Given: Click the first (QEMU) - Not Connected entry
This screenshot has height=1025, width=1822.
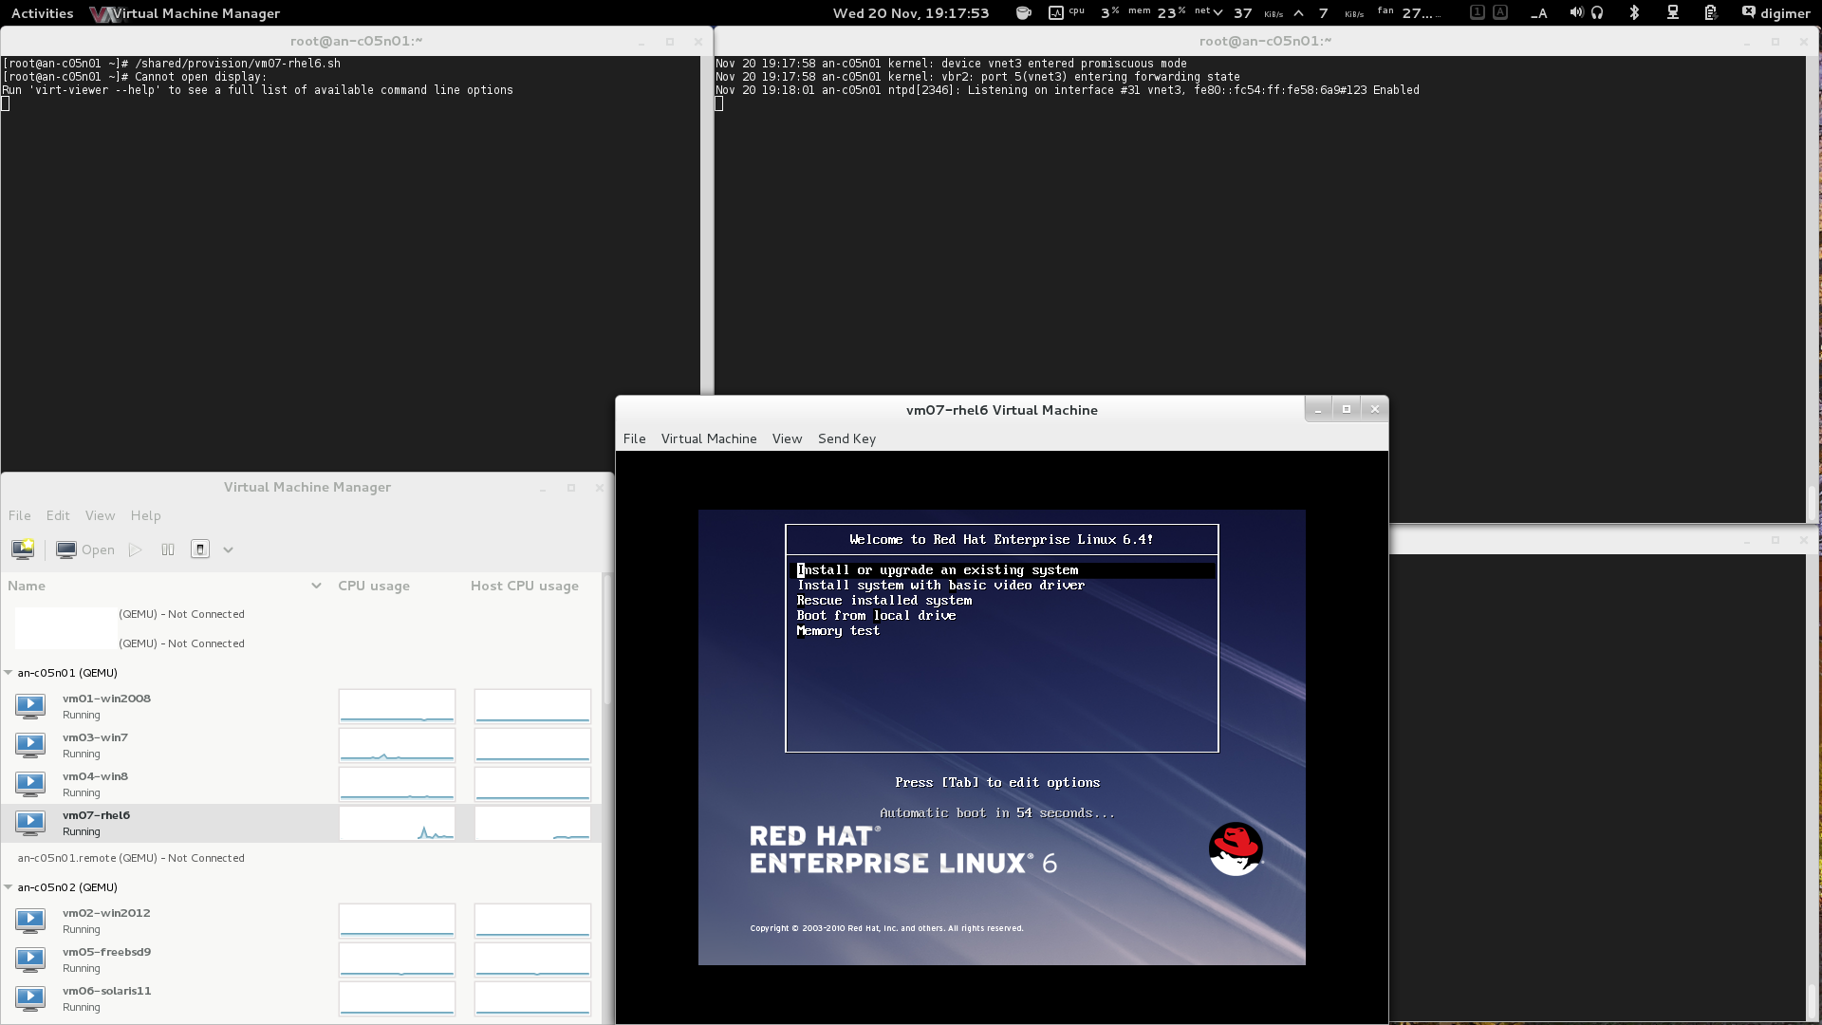Looking at the screenshot, I should pos(181,614).
